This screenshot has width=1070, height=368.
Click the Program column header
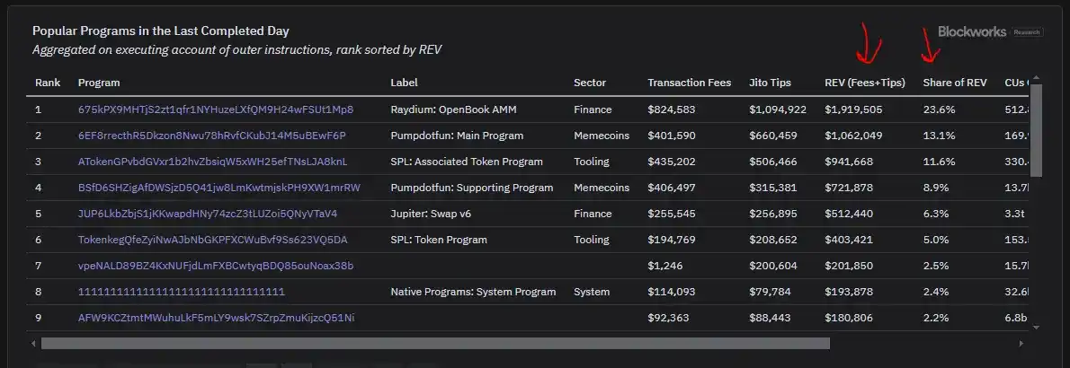(x=99, y=83)
